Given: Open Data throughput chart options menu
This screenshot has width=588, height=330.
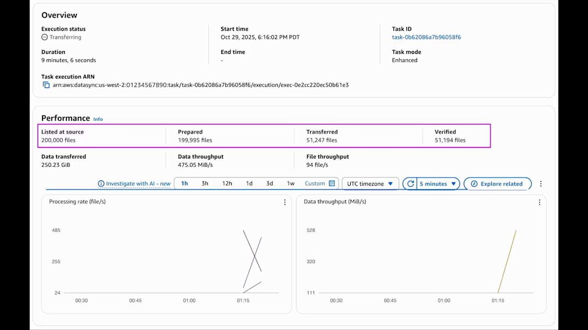Looking at the screenshot, I should click(x=539, y=202).
